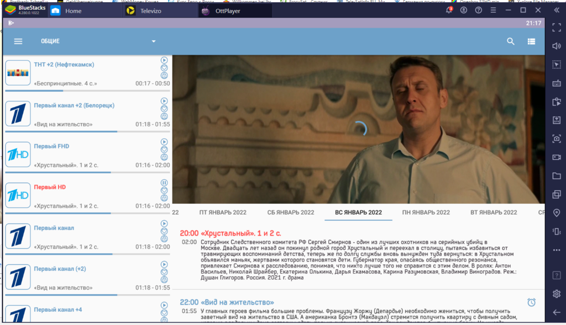Toggle the lock on ТНТ +2 (Нефтекамск)
This screenshot has height=325, width=566.
[164, 75]
